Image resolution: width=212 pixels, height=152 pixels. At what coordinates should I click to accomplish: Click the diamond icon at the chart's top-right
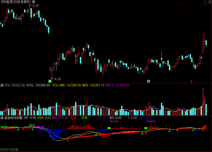point(205,2)
